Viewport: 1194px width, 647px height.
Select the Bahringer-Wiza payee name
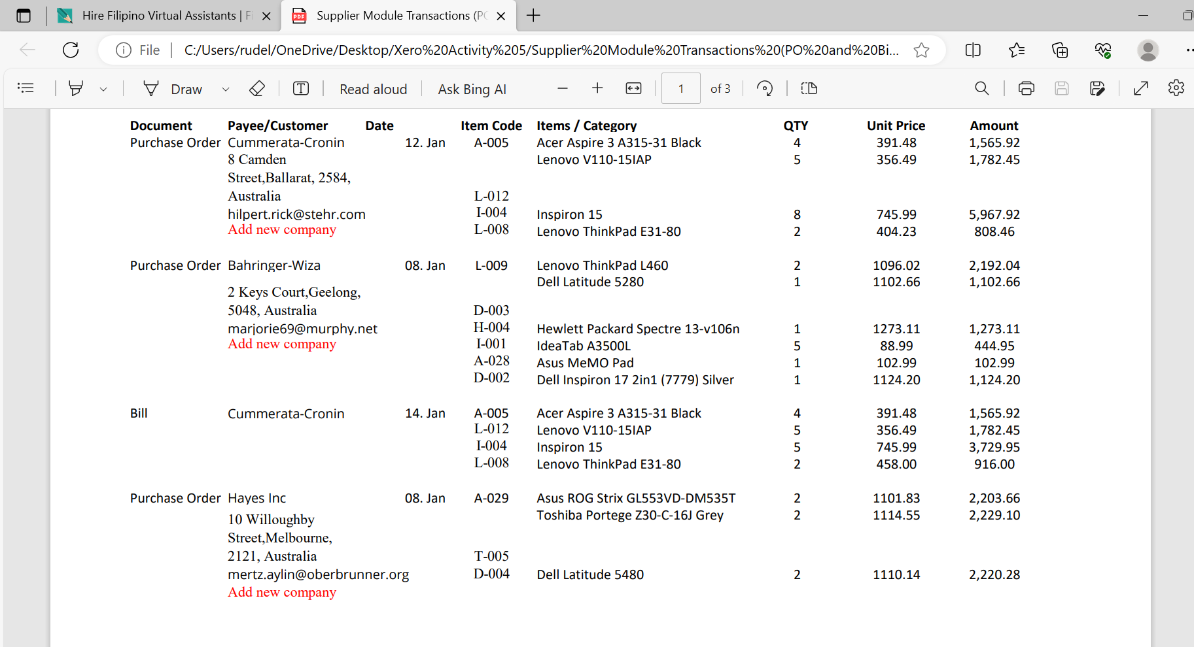[x=274, y=265]
